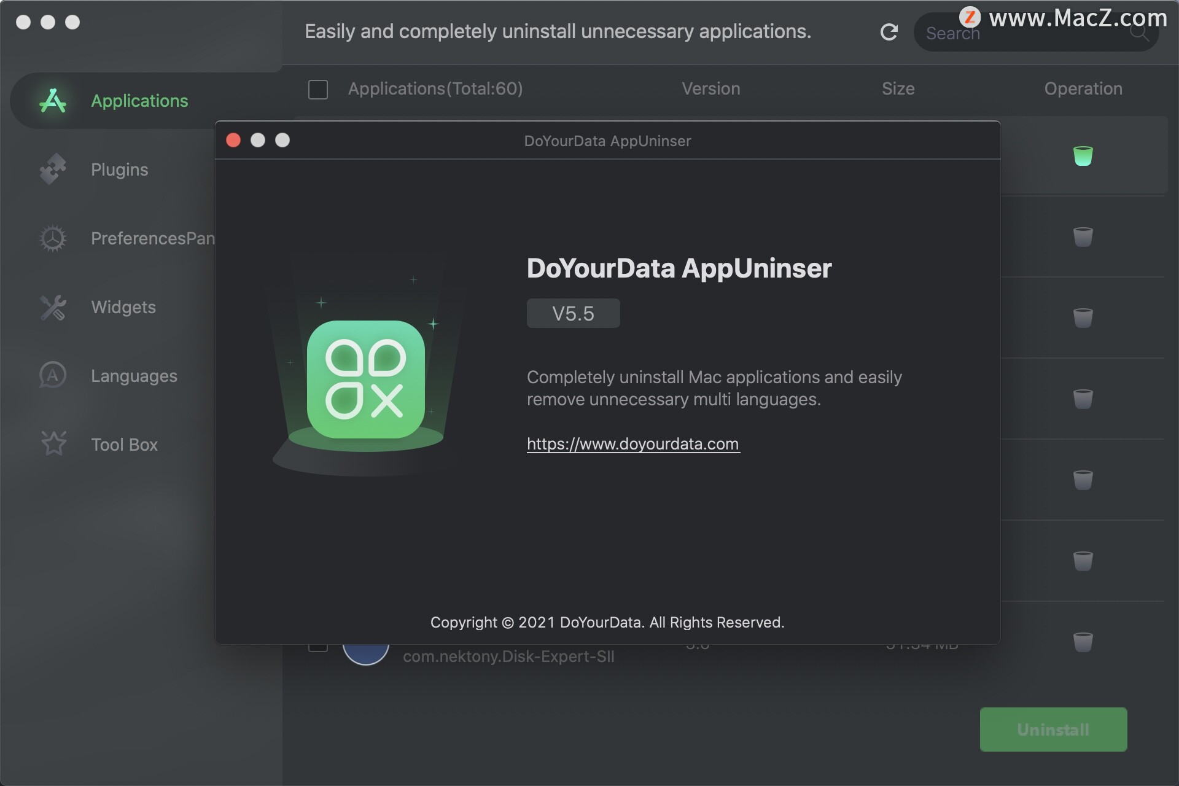Open the Plugins sidebar section
1179x786 pixels.
119,169
